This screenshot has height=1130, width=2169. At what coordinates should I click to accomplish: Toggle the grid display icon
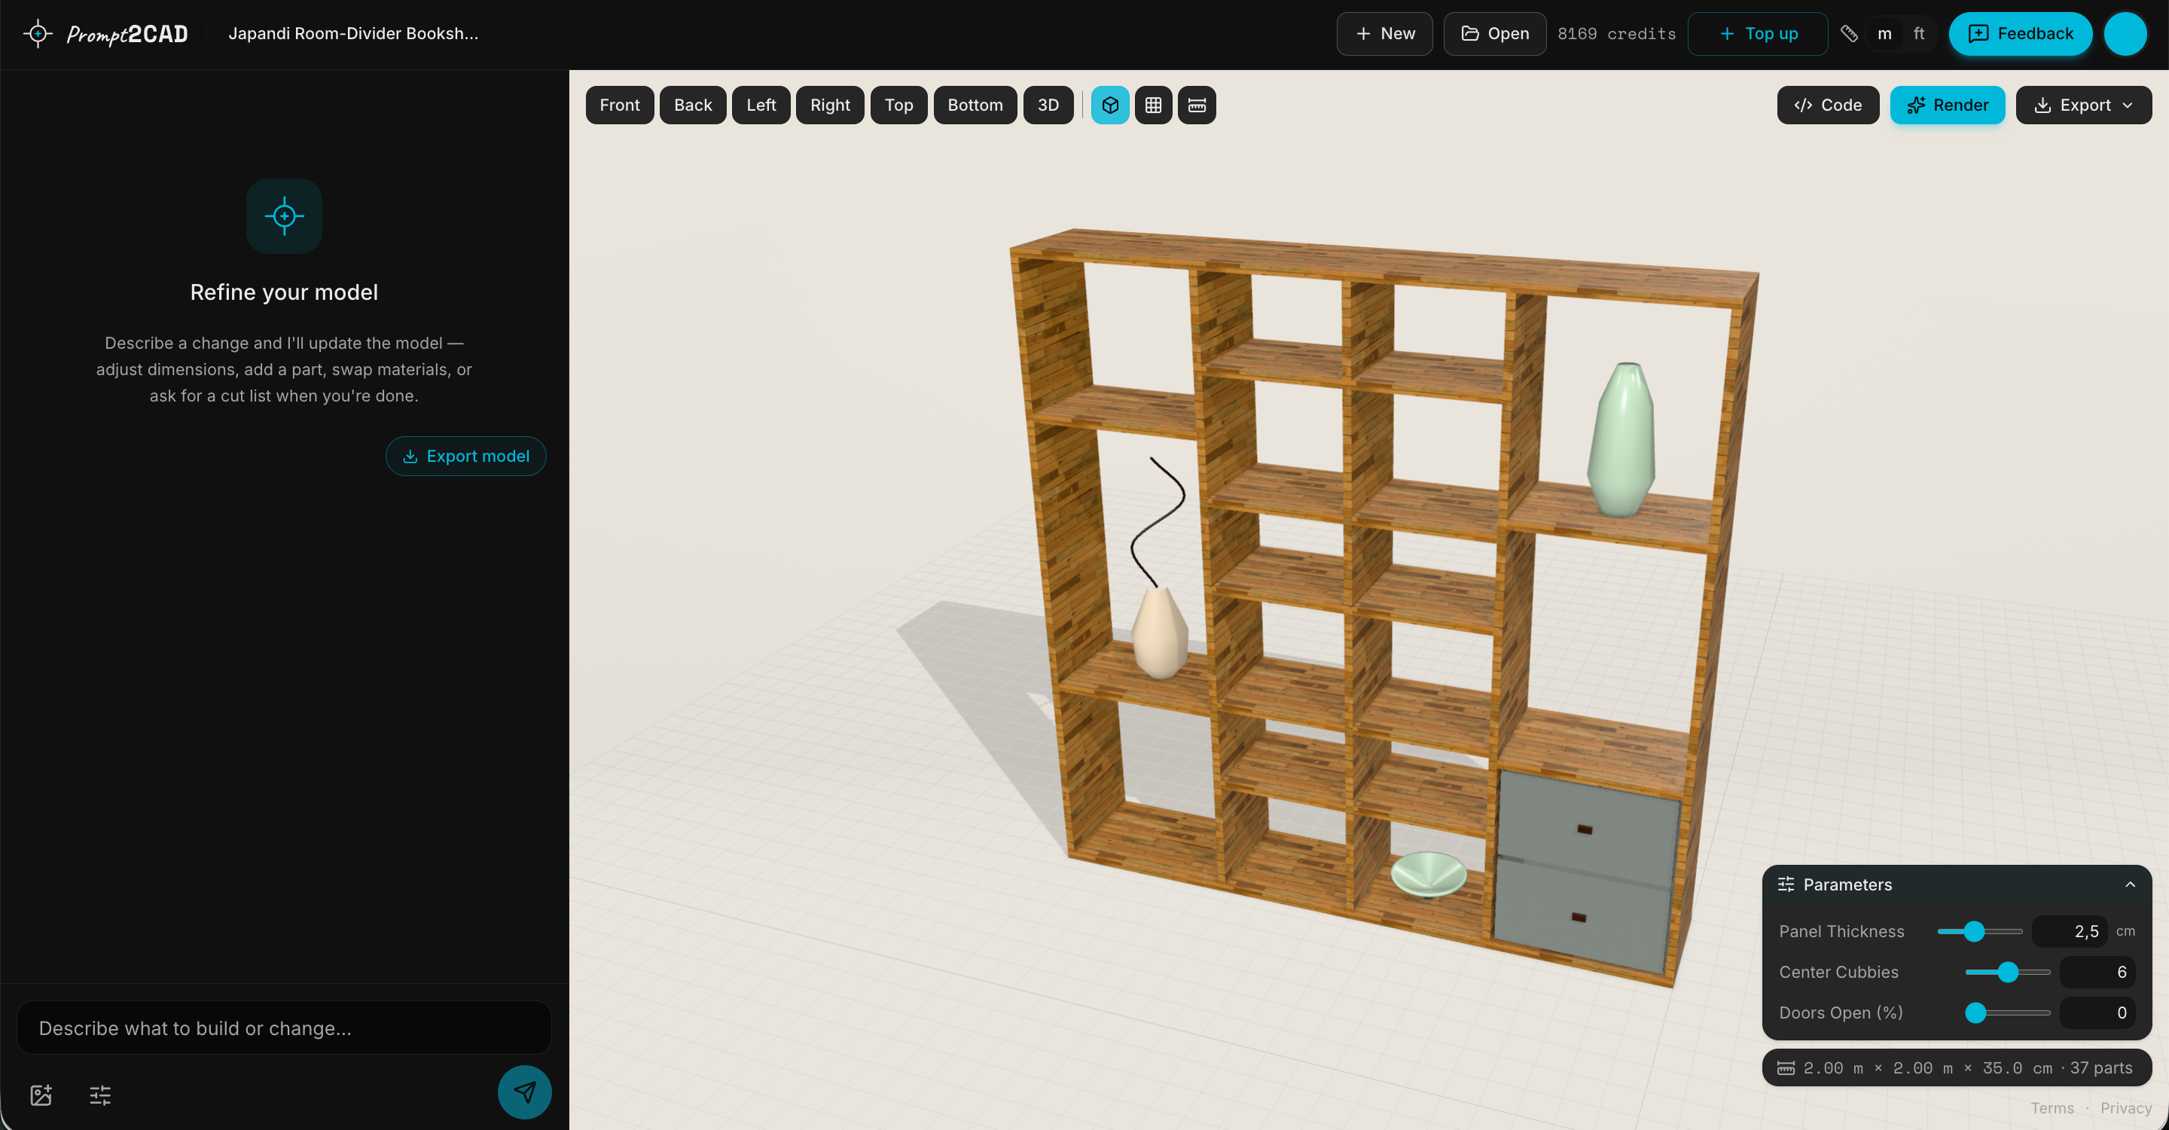tap(1153, 105)
